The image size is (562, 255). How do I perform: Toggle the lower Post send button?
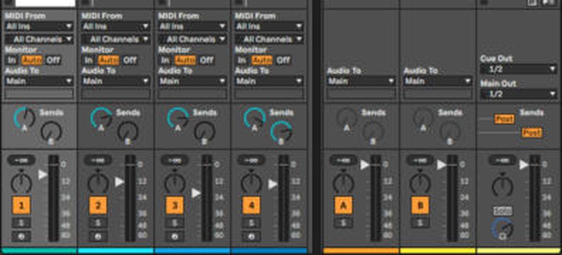pos(531,132)
